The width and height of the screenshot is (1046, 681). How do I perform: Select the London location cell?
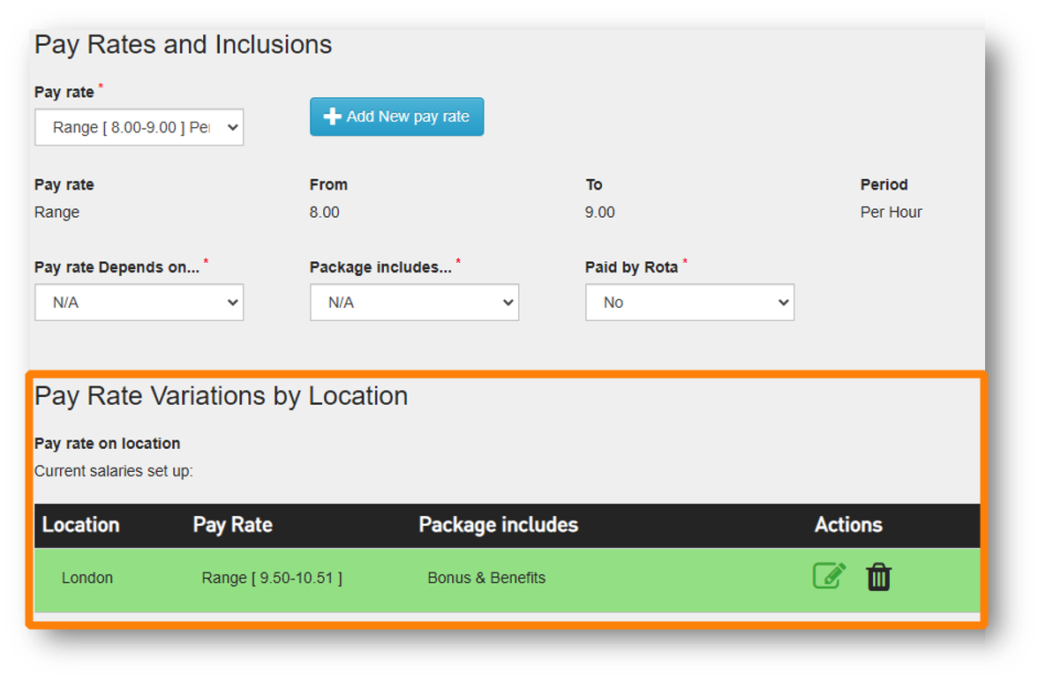click(x=87, y=578)
